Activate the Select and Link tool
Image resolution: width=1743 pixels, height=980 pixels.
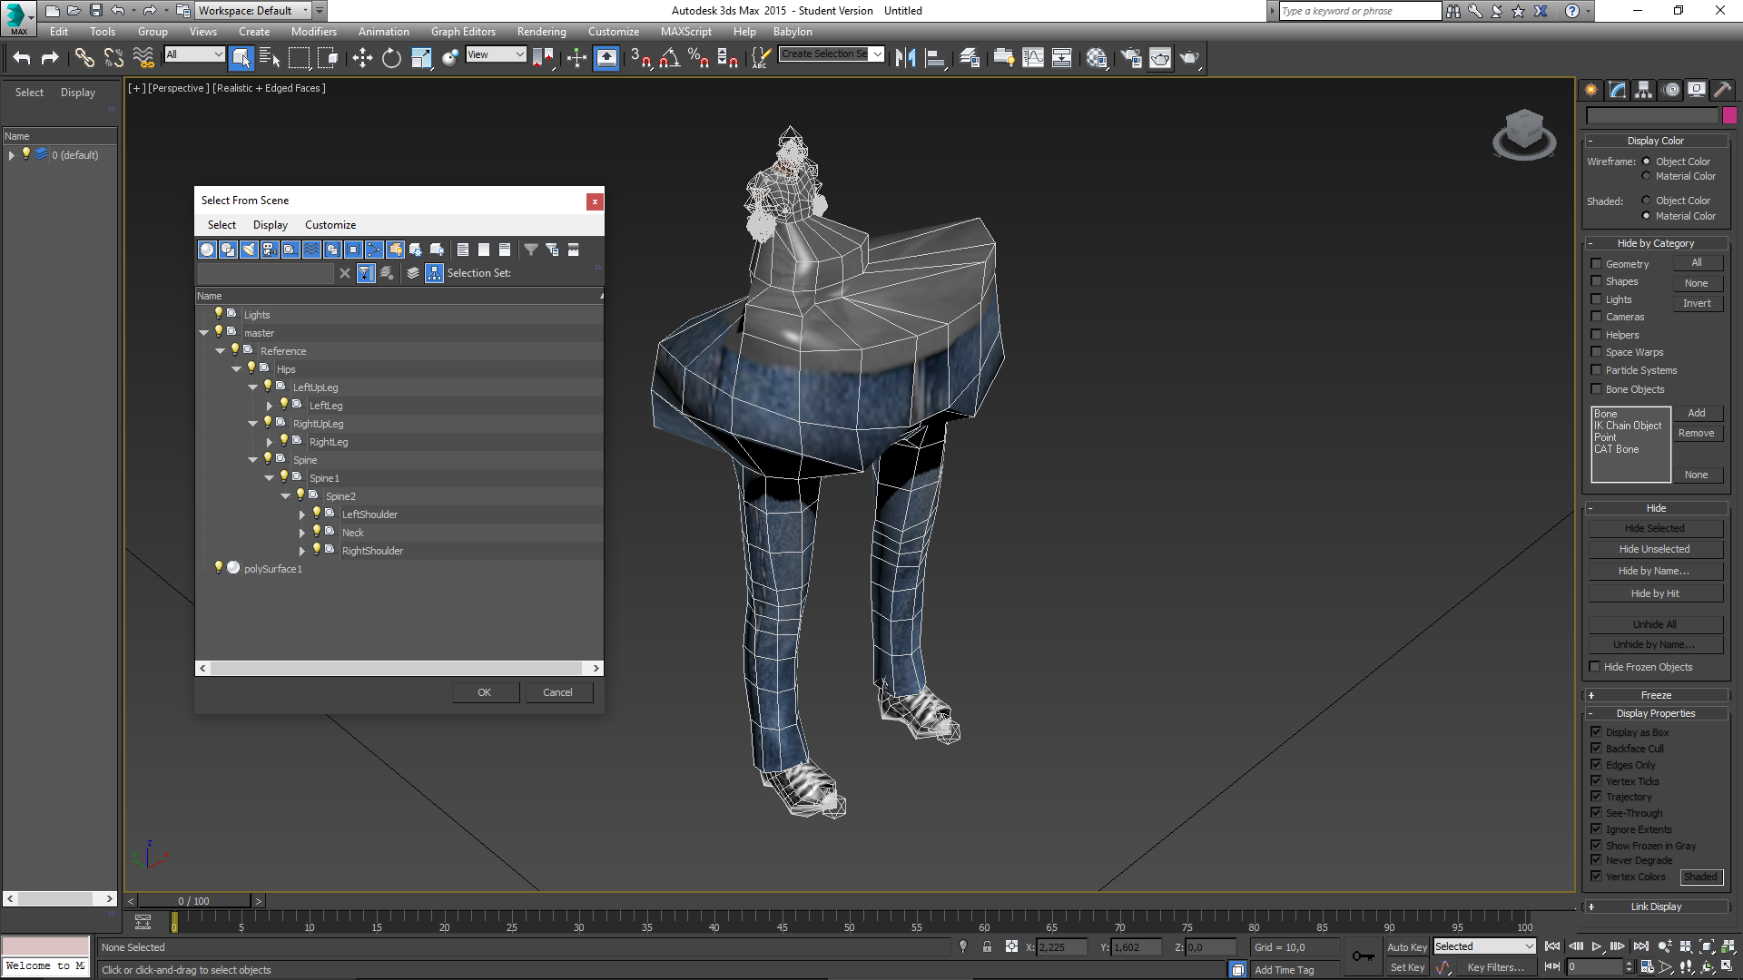84,58
